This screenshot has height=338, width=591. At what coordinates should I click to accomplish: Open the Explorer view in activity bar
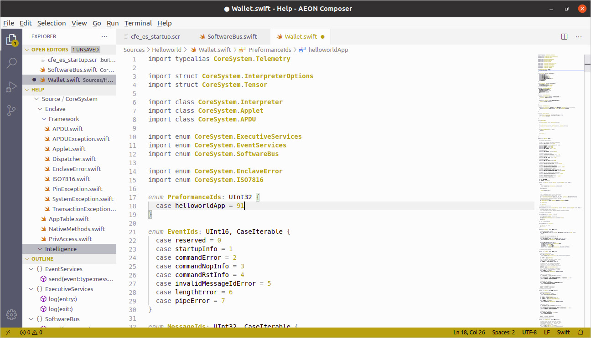pos(11,40)
